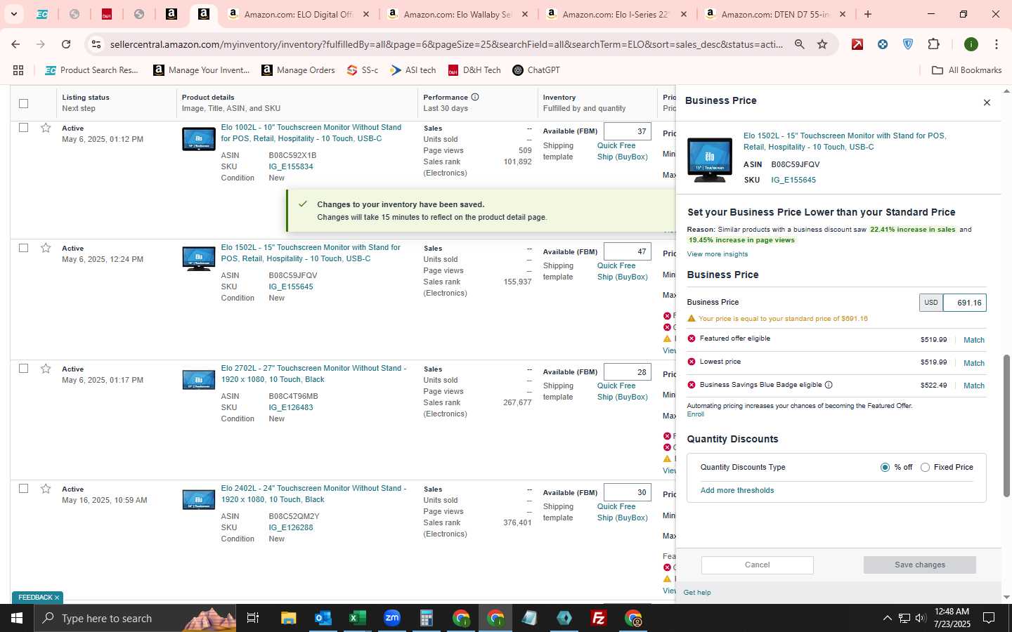
Task: Click the zoom magnifier icon in address bar
Action: coord(799,44)
